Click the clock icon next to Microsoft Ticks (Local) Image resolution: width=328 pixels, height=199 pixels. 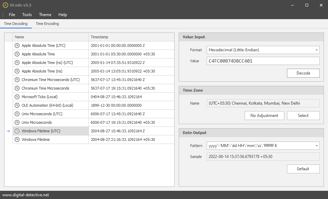pyautogui.click(x=17, y=97)
